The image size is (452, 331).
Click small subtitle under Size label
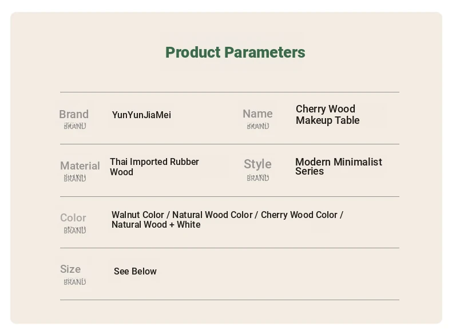(x=75, y=282)
